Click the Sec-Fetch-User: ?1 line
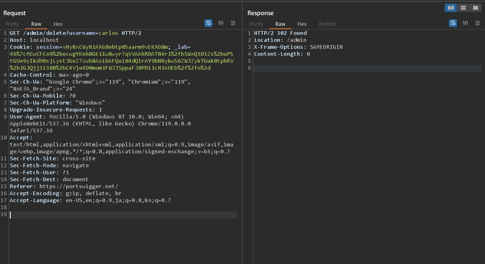The height and width of the screenshot is (264, 485). (x=39, y=173)
